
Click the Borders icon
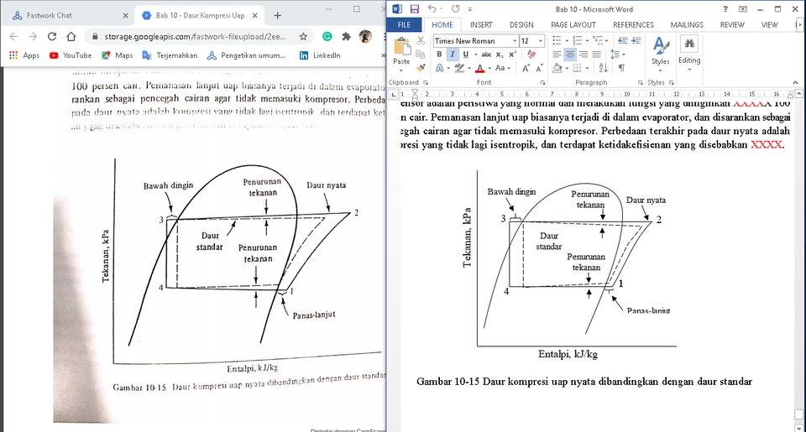[578, 68]
